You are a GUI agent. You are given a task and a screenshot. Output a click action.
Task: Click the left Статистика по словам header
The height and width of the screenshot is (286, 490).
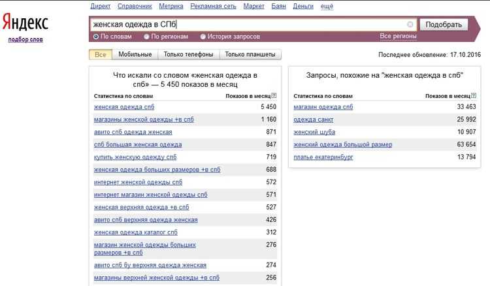click(123, 96)
